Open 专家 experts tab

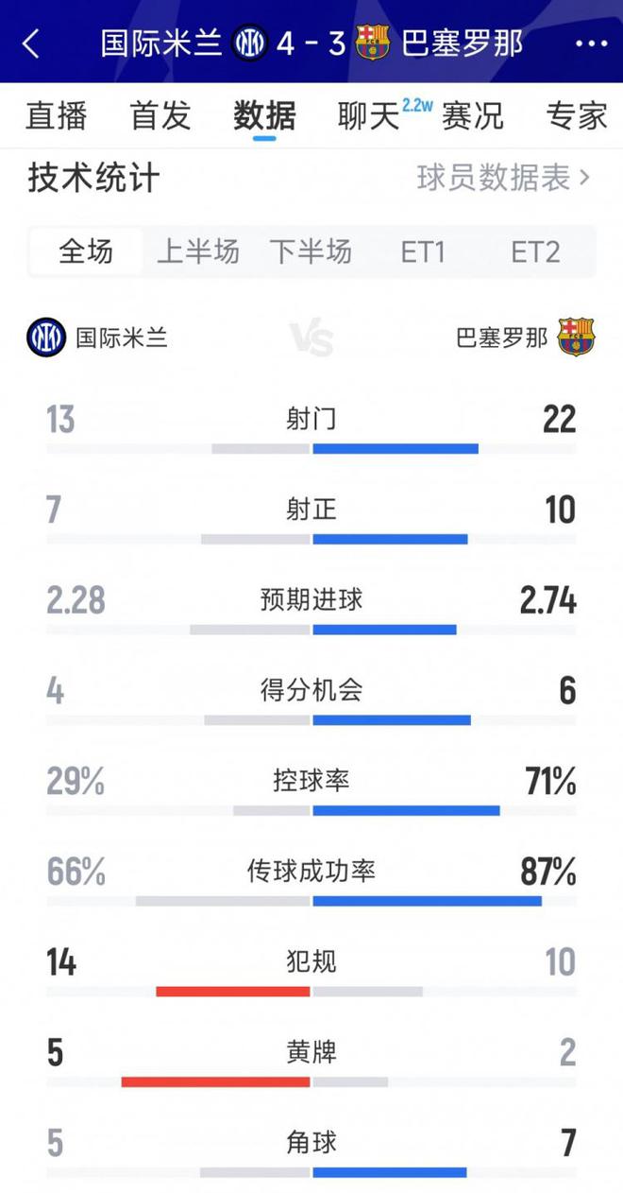point(577,115)
